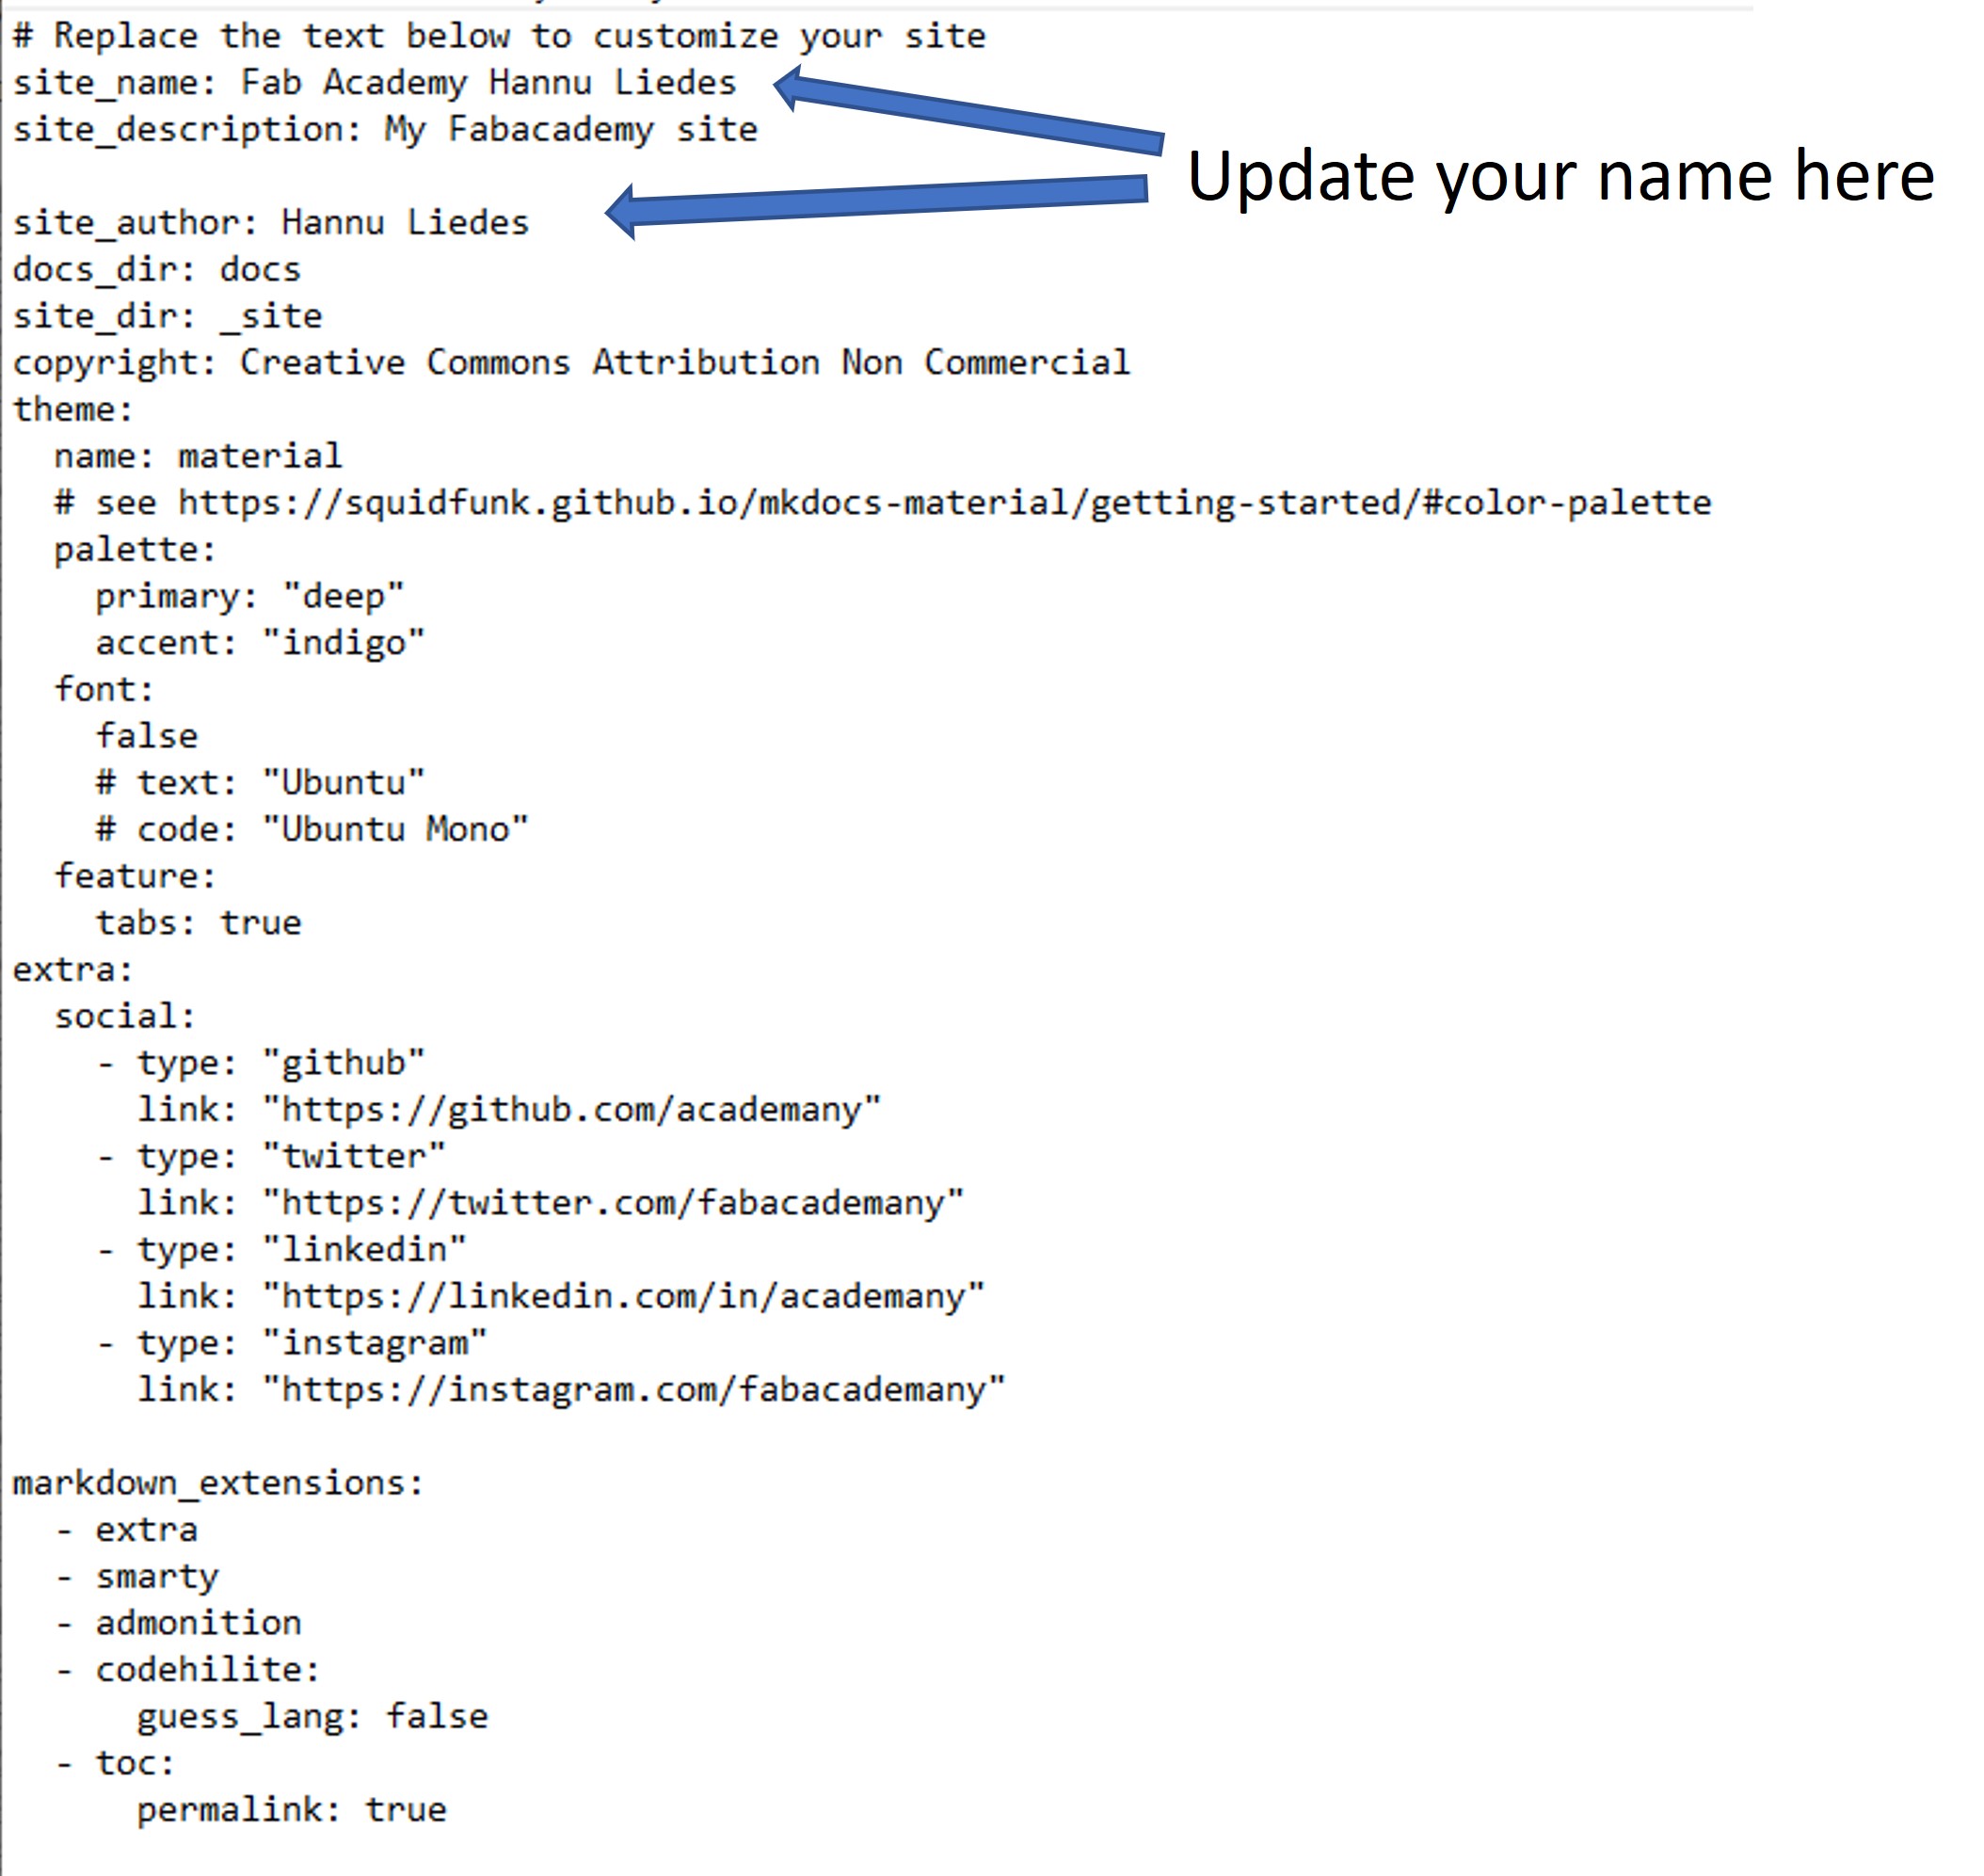The image size is (1984, 1876).
Task: Click the line "name: material"
Action: click(198, 457)
